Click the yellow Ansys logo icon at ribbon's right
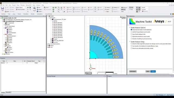174x98 pixels. tap(173, 14)
